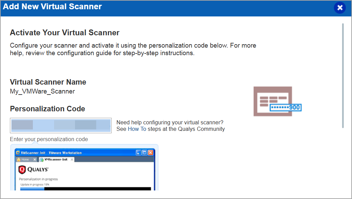Screen dimensions: 352x199
Task: Click the VMware Workstation title bar icon
Action: coord(17,152)
